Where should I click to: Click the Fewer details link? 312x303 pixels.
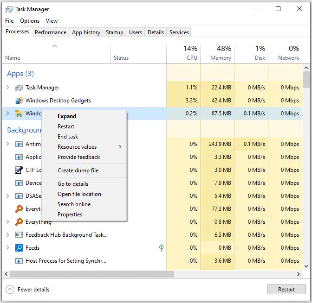[33, 290]
